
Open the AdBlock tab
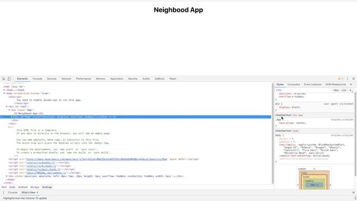point(160,79)
